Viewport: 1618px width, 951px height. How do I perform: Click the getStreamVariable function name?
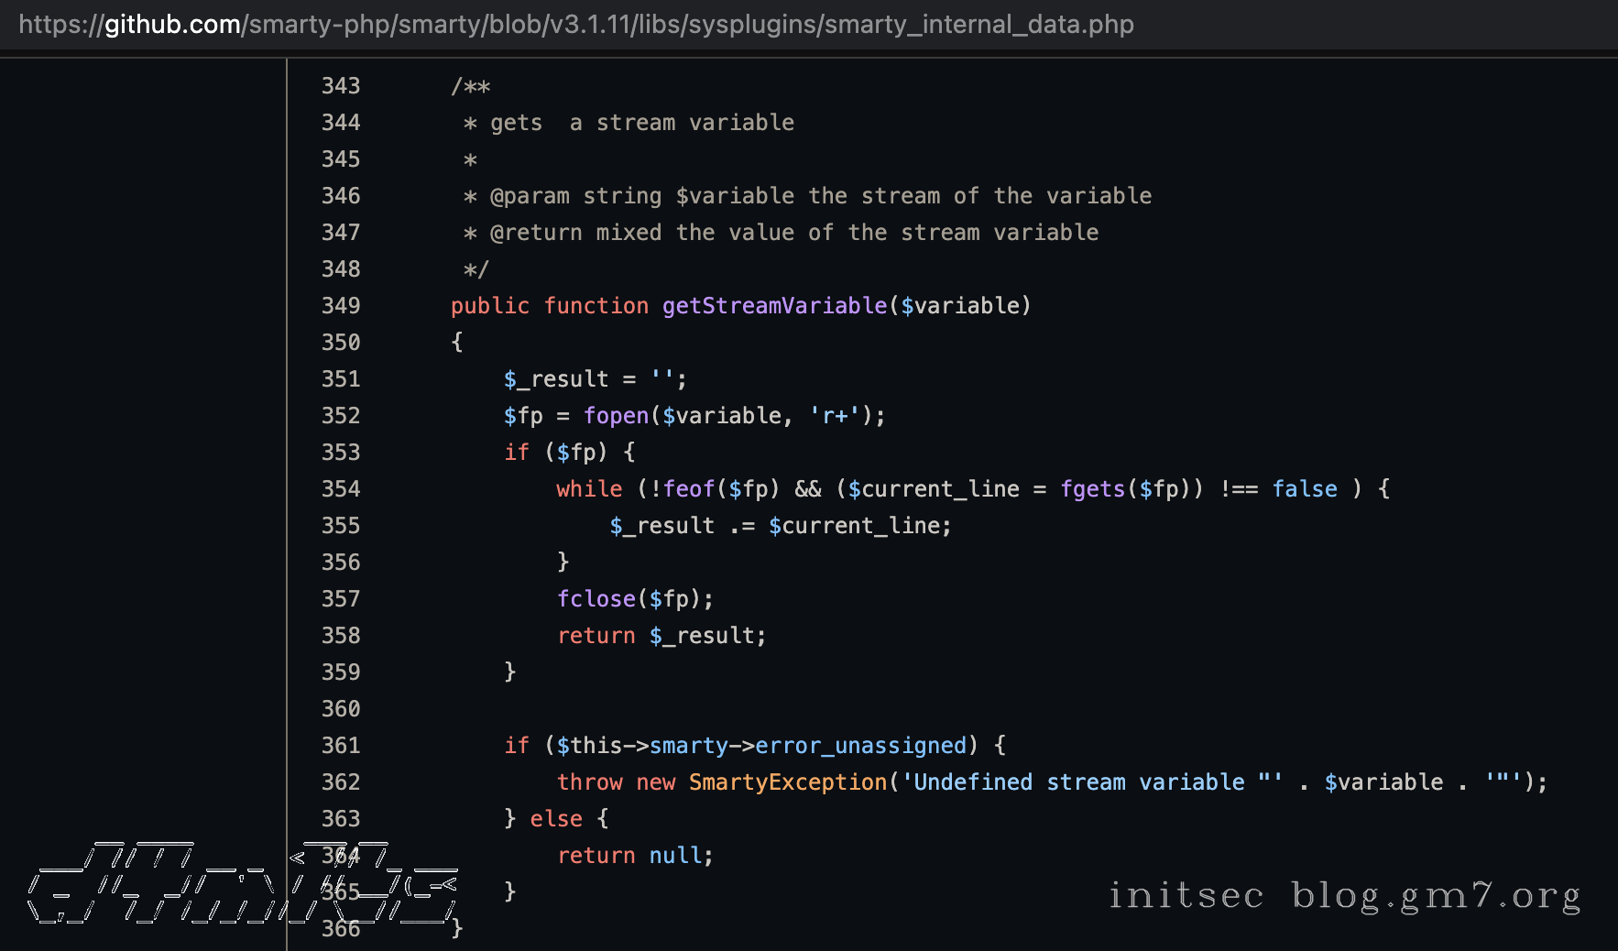click(774, 306)
